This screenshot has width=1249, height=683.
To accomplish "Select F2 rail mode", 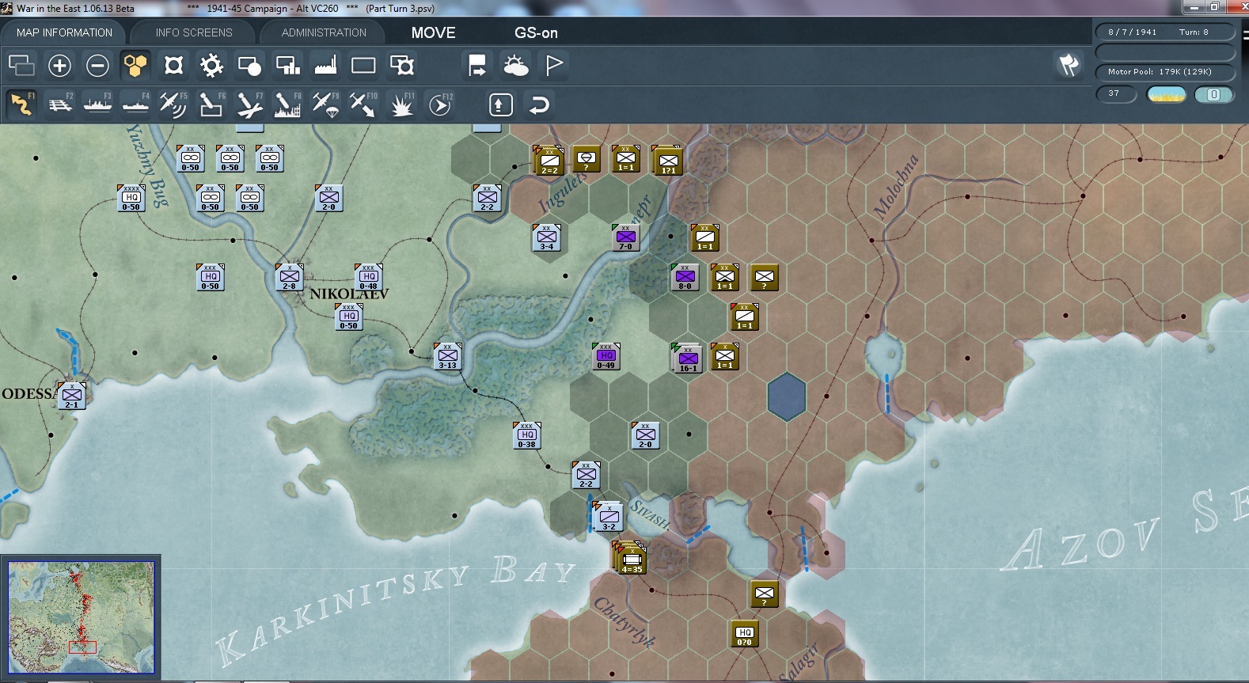I will click(59, 104).
